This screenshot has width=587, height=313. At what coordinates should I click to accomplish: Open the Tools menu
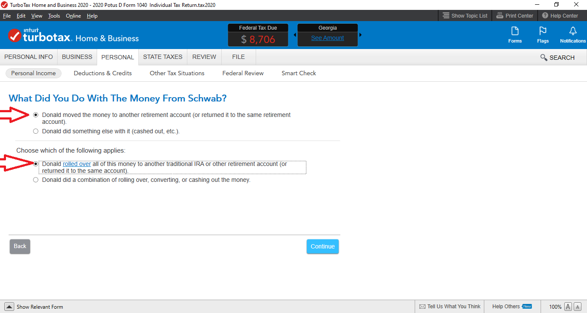click(x=54, y=16)
